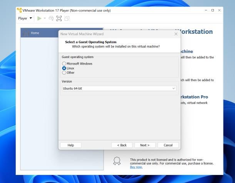Click the Unity mode toolbar icon
This screenshot has width=235, height=183.
coord(67,18)
